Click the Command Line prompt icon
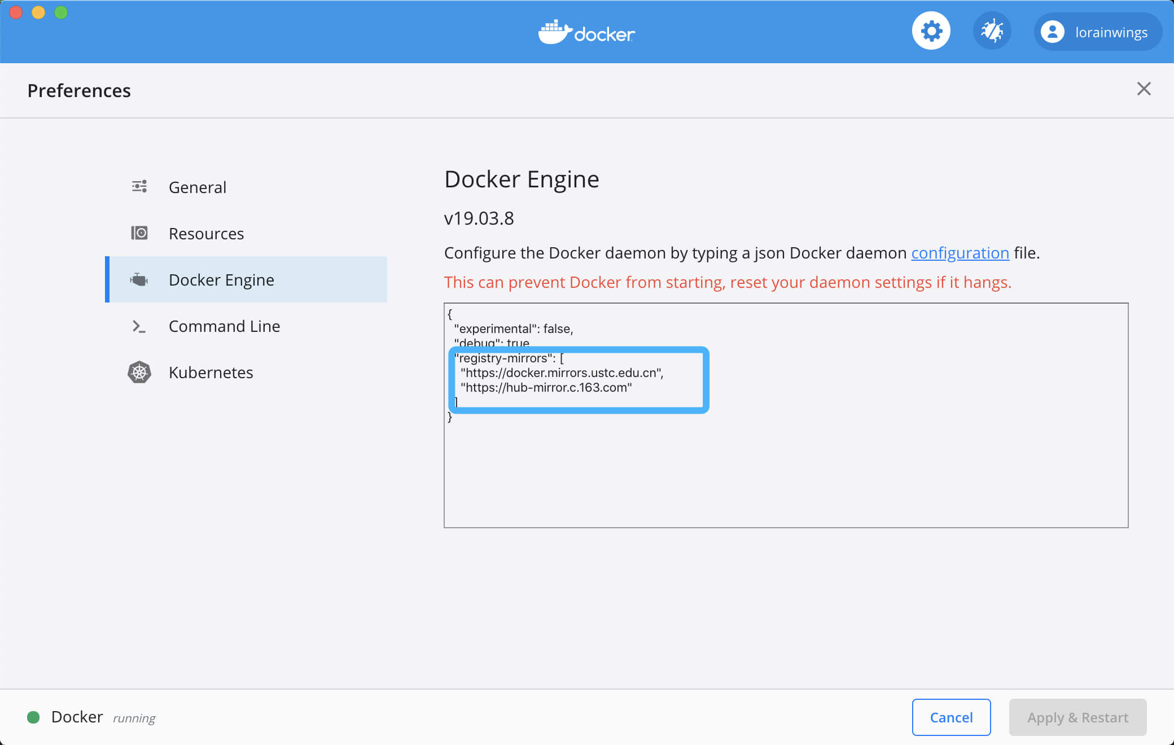Screen dimensions: 1174x745 tap(139, 326)
